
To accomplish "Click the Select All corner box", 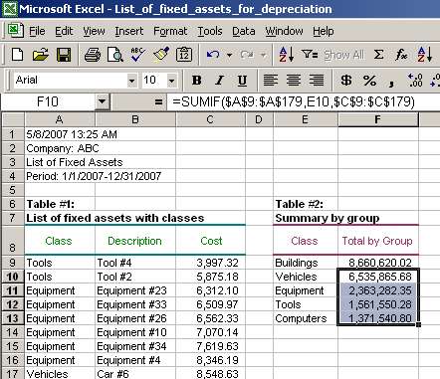I will click(13, 119).
